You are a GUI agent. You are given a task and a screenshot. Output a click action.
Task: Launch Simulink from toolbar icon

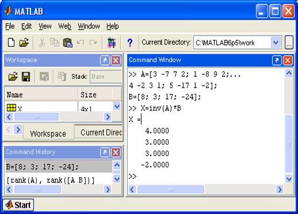click(112, 43)
